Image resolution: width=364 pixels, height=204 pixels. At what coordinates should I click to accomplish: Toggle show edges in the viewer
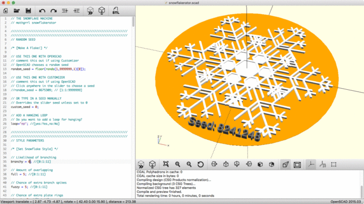tap(333, 164)
